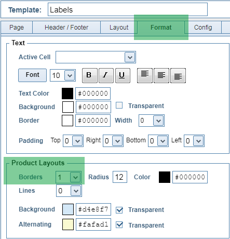This screenshot has height=239, width=230.
Task: Open the Active Cell dropdown
Action: click(96, 57)
